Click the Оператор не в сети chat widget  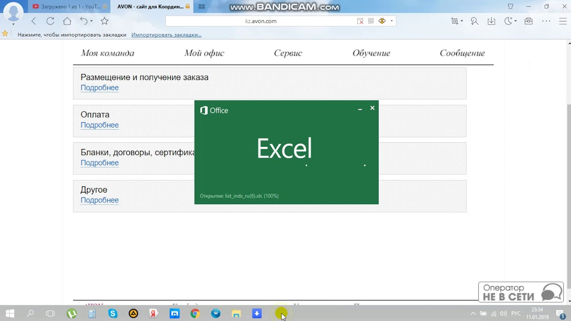[x=521, y=292]
